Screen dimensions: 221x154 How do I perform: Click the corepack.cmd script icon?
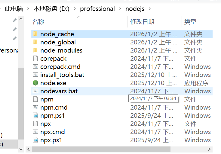[x=35, y=66]
